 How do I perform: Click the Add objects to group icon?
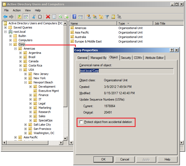click(x=119, y=17)
